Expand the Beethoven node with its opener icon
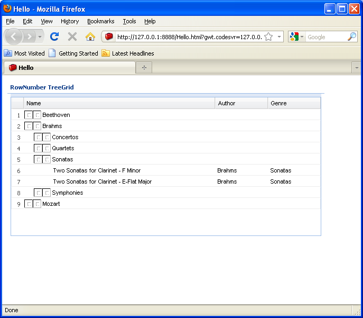The image size is (363, 318). (x=29, y=115)
